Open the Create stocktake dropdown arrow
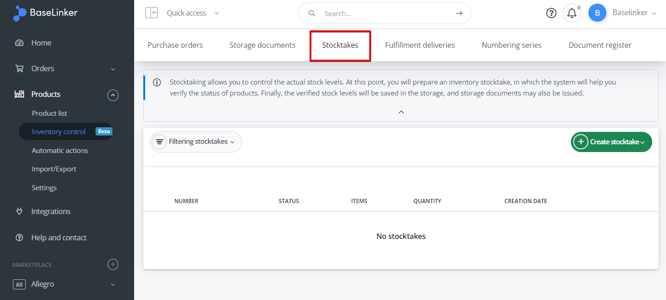The height and width of the screenshot is (300, 666). pyautogui.click(x=643, y=142)
